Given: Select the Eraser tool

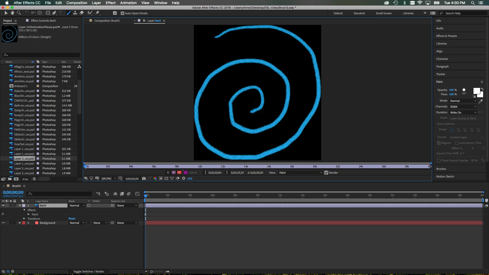Looking at the screenshot, I should (81, 13).
